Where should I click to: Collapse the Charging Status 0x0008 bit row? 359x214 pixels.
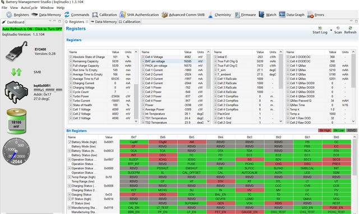70,186
